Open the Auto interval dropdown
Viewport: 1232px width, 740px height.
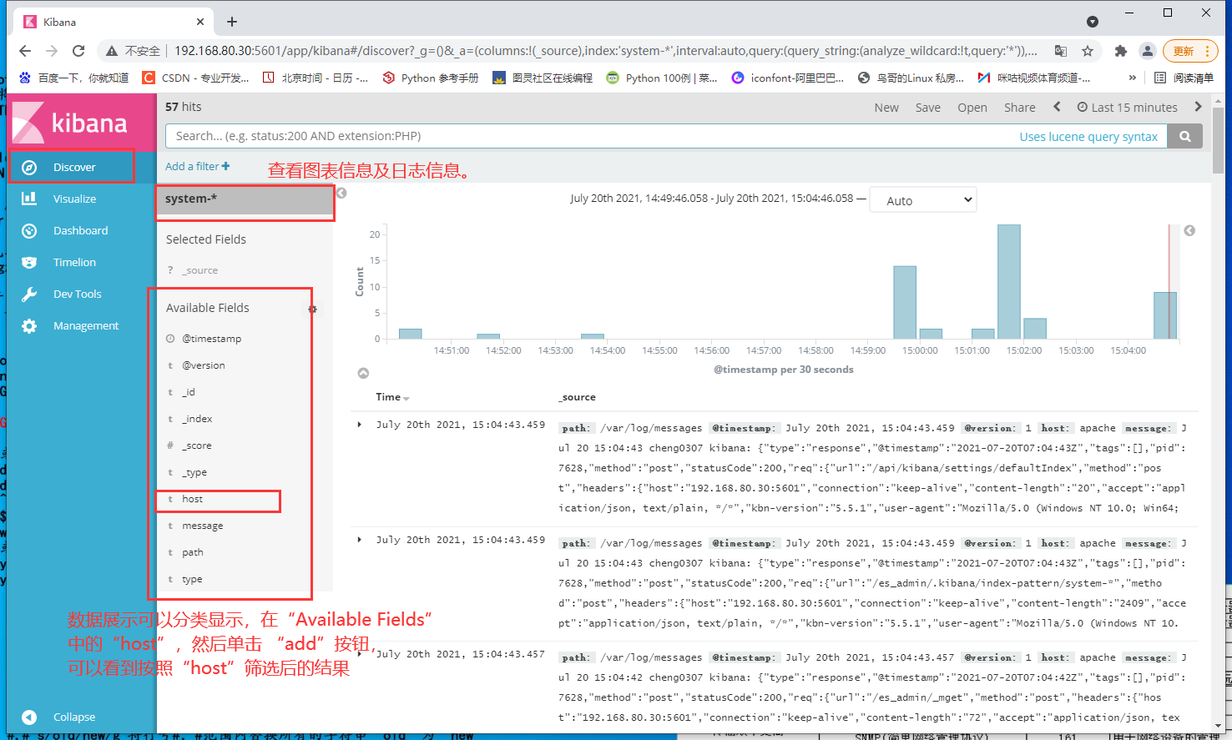click(922, 200)
